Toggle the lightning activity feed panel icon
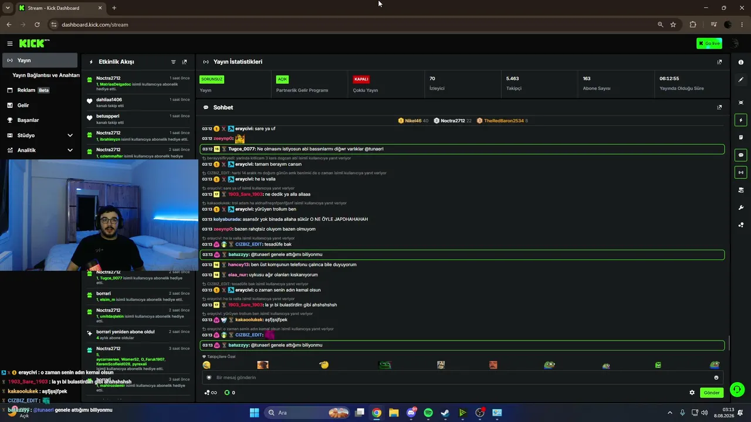Screen dimensions: 751x422 [741, 120]
